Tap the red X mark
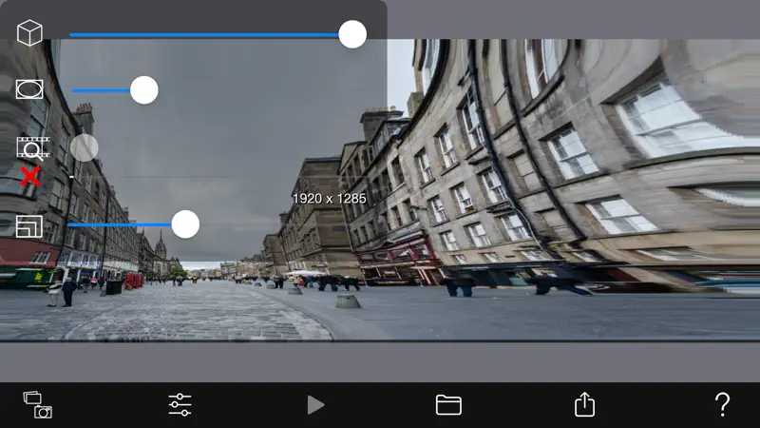This screenshot has height=428, width=760. tap(30, 176)
